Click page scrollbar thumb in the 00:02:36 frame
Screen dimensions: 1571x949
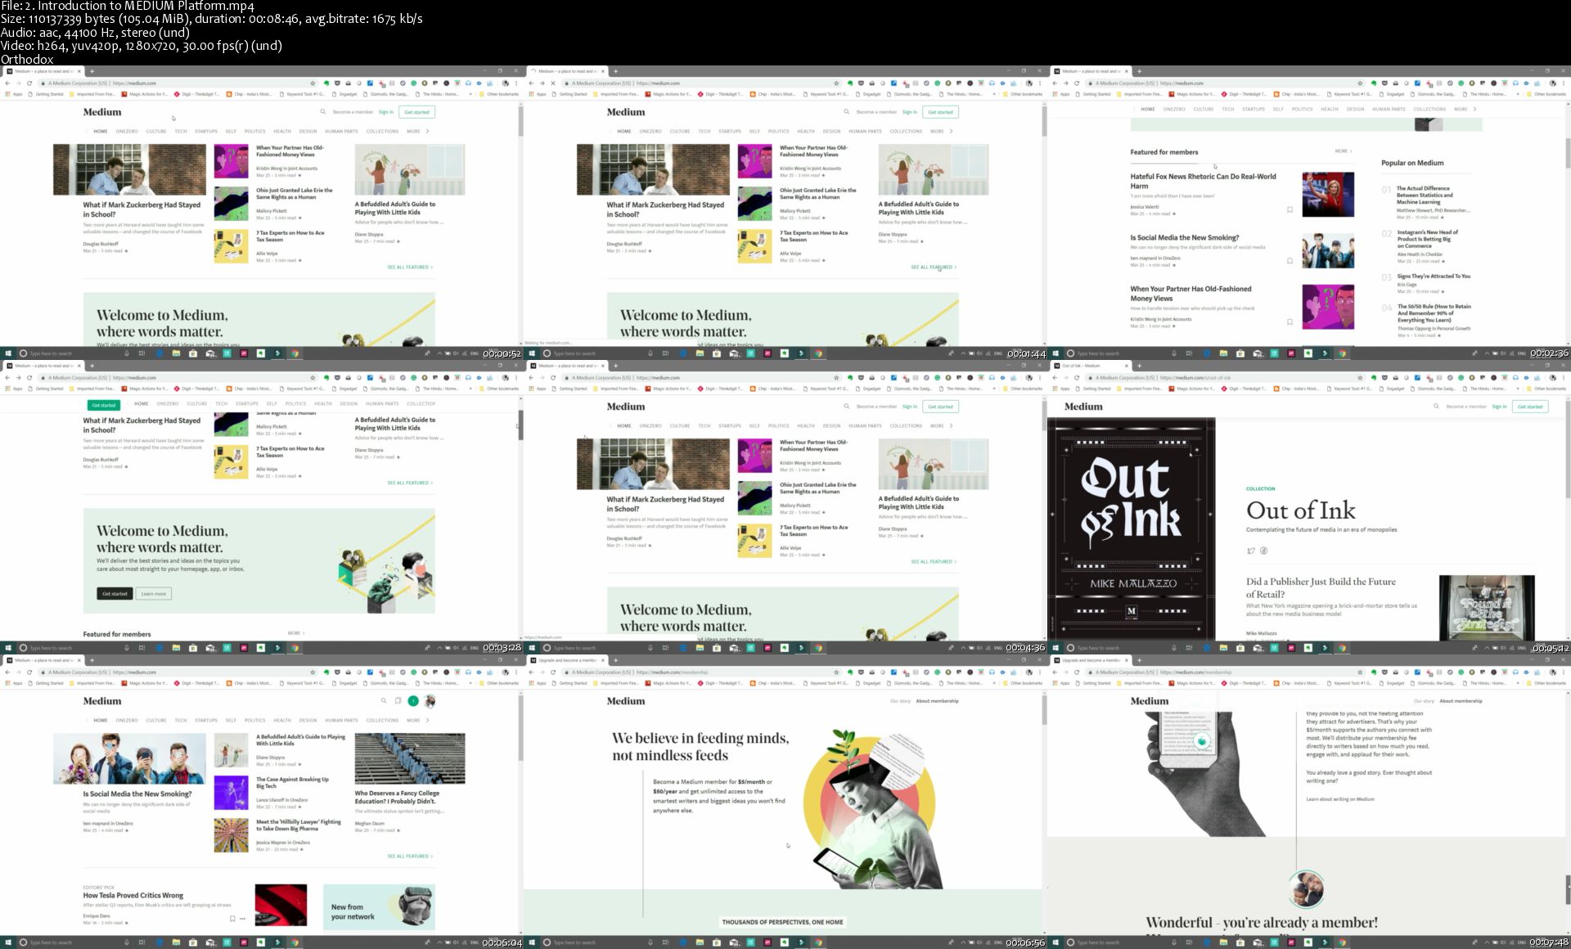pos(1568,152)
